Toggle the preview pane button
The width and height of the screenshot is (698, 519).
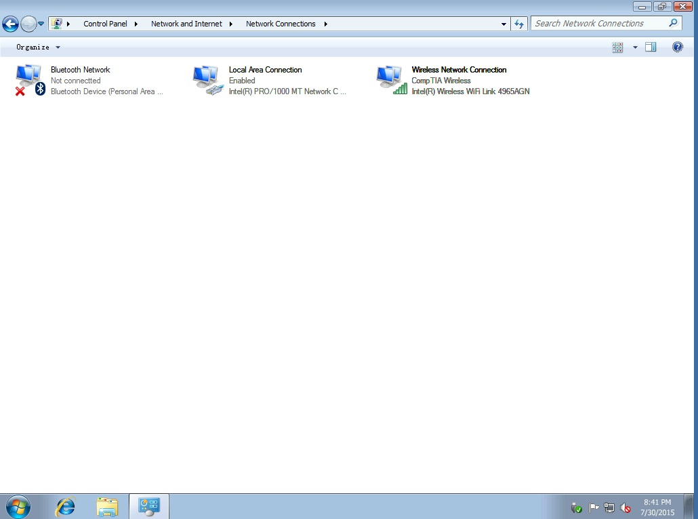click(651, 47)
